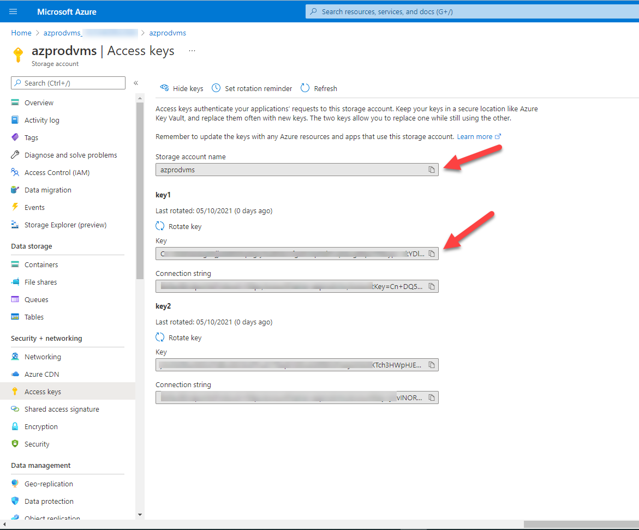The image size is (639, 530).
Task: Click the sidebar vertical scrollbar thumb
Action: (140, 191)
